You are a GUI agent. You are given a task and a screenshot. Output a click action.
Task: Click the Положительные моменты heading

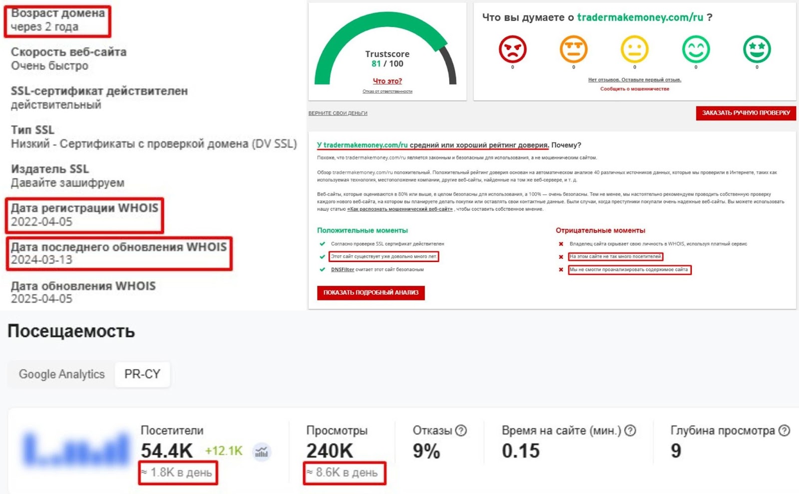363,231
